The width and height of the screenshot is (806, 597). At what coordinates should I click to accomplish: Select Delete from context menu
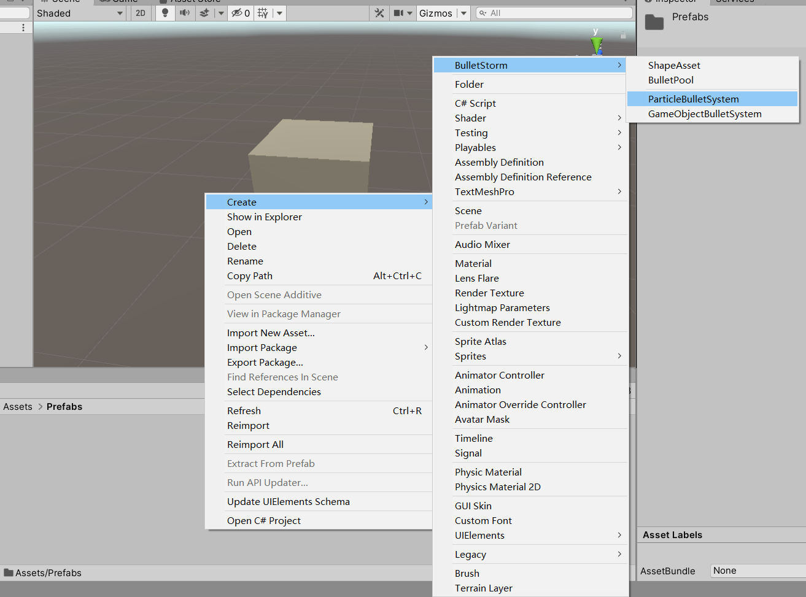(x=319, y=246)
